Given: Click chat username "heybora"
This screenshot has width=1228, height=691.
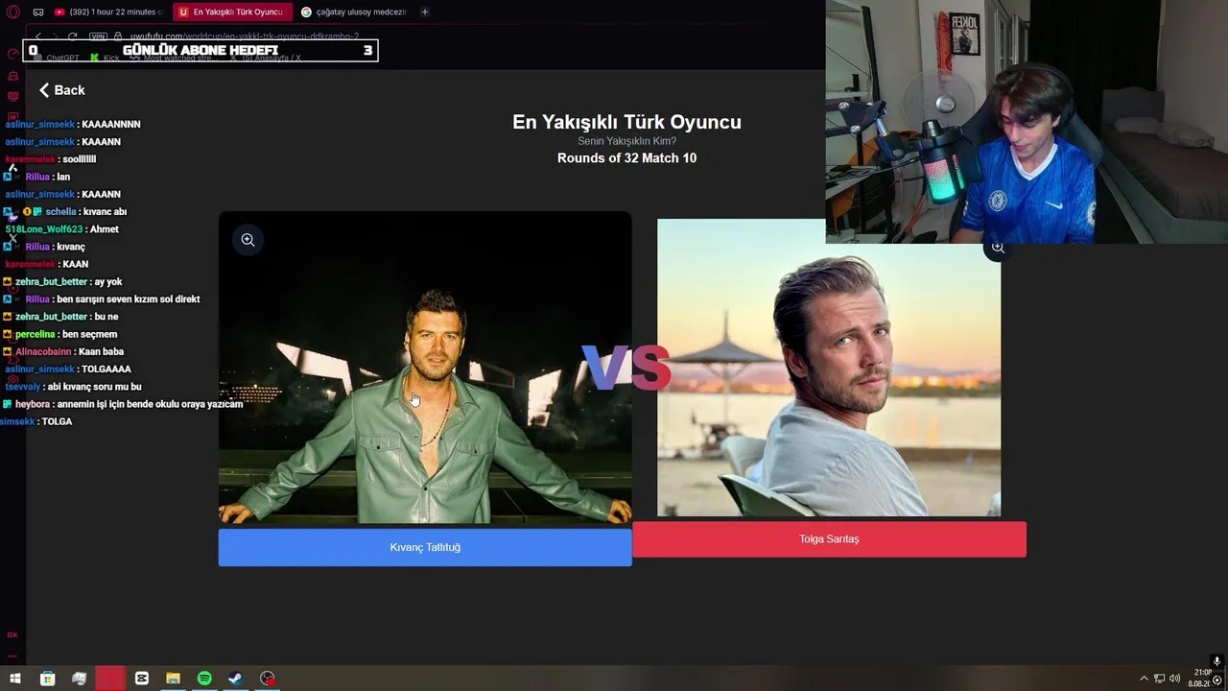Looking at the screenshot, I should pos(32,404).
